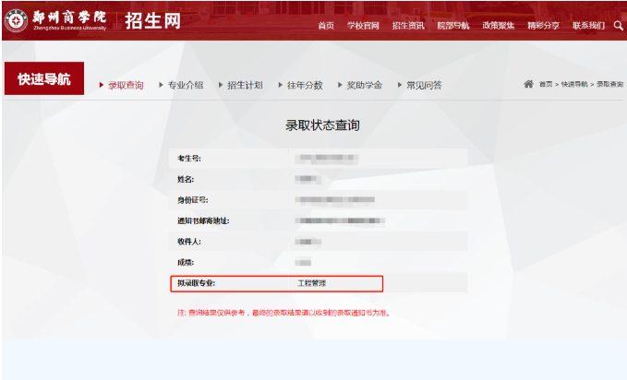Switch to the 往年分数 tab
Screen dimensions: 627x380
pos(306,85)
